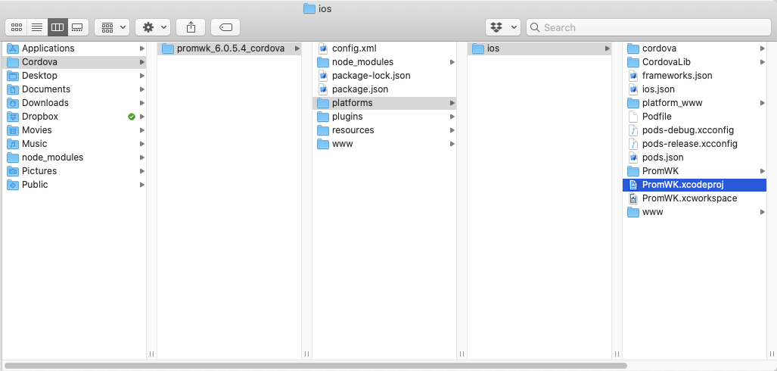
Task: Click the Dropbox green sync checkmark
Action: [132, 117]
